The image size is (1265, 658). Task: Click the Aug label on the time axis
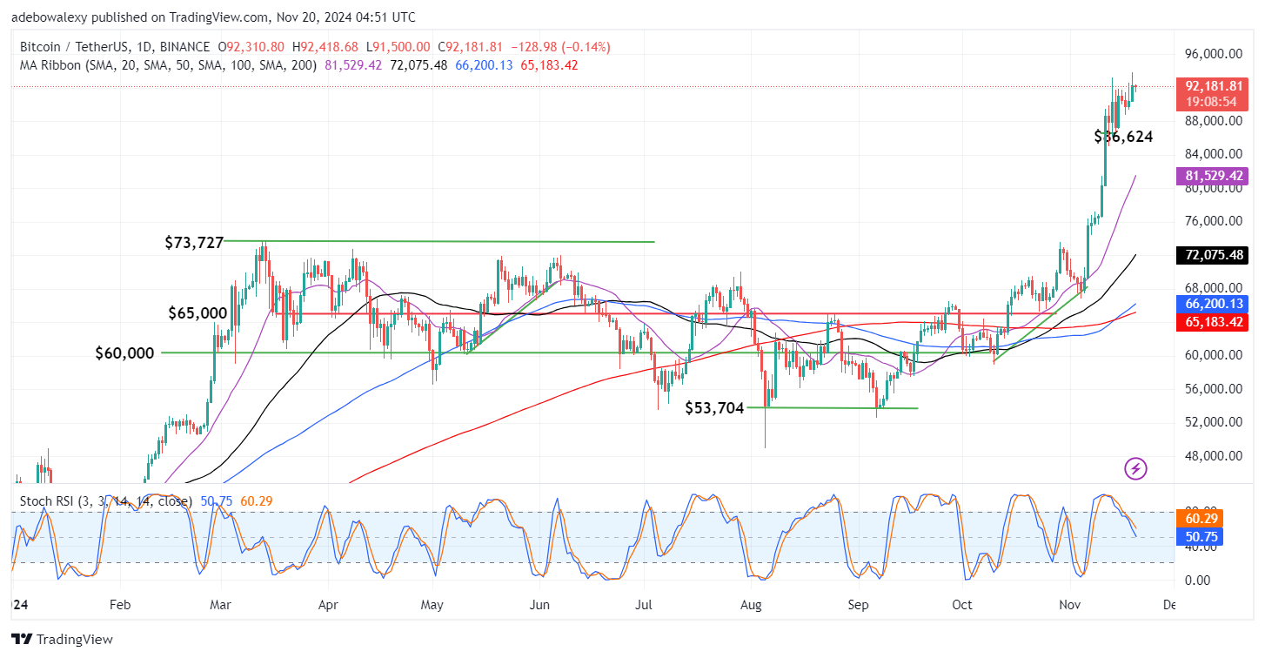click(752, 604)
